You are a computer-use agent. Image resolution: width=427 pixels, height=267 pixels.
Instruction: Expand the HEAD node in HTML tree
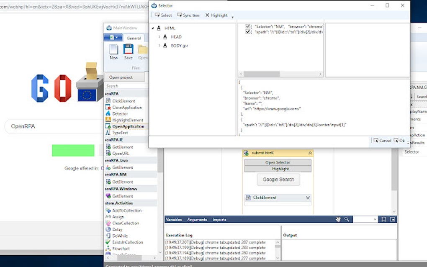(x=159, y=37)
